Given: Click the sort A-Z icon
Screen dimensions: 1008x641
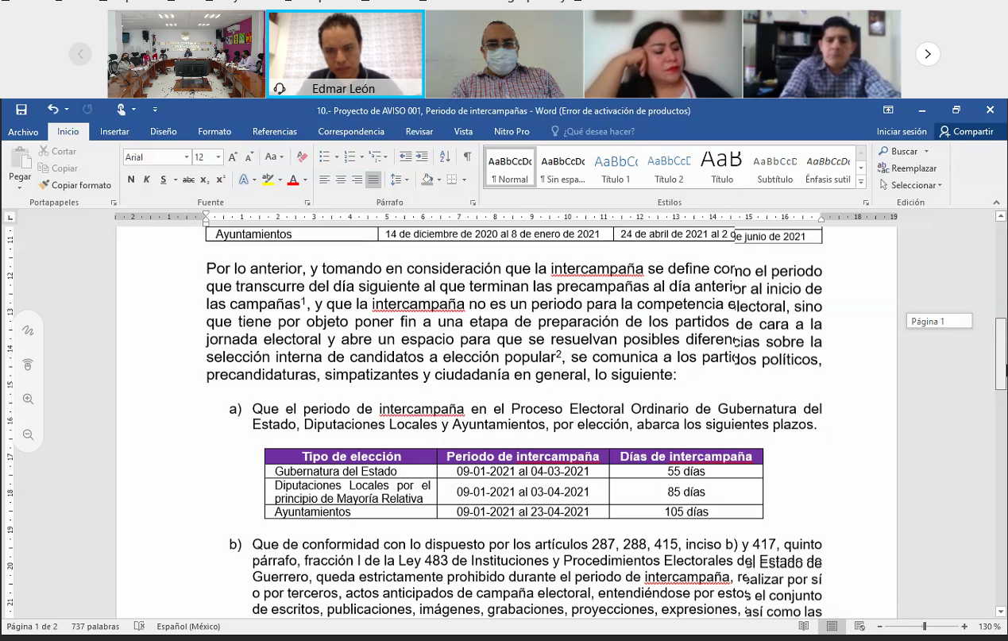Looking at the screenshot, I should click(x=445, y=157).
